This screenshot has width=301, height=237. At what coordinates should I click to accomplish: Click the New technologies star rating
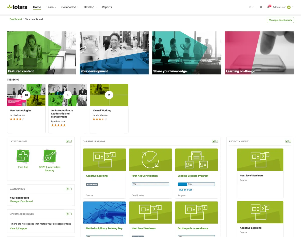coord(17,119)
